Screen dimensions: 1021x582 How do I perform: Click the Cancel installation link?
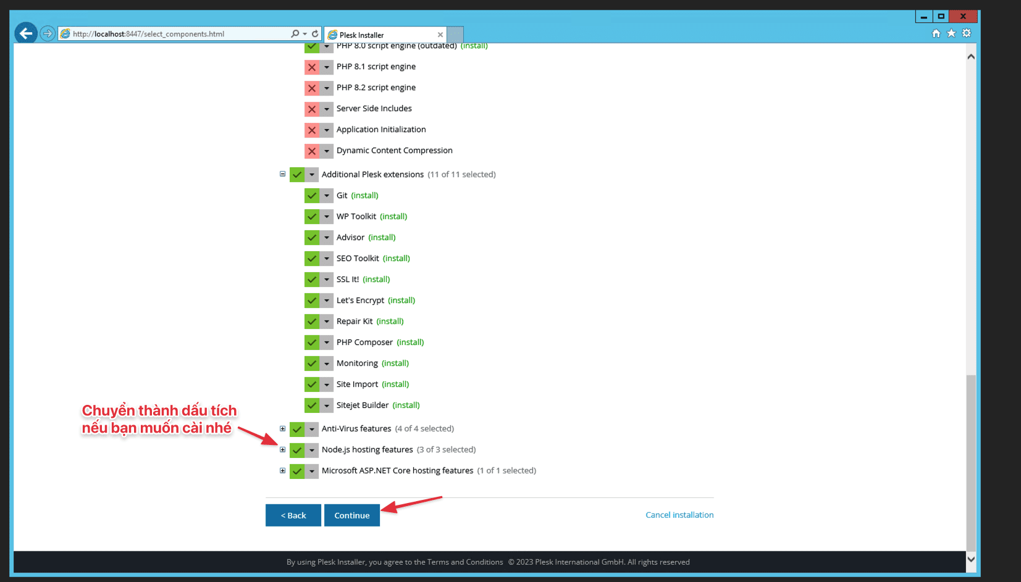click(679, 515)
